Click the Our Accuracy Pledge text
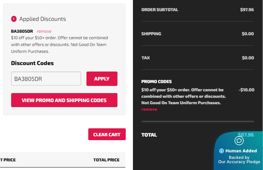The width and height of the screenshot is (263, 170). 239,162
